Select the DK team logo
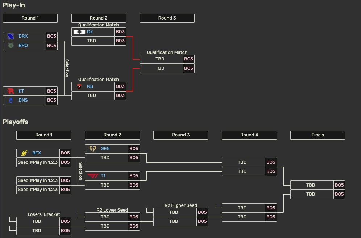361x238 pixels. [x=79, y=32]
